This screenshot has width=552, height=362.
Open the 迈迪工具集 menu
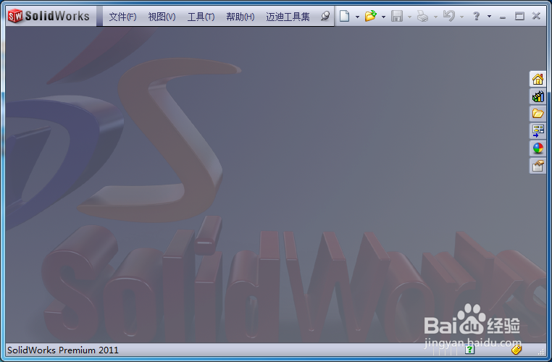click(x=288, y=17)
